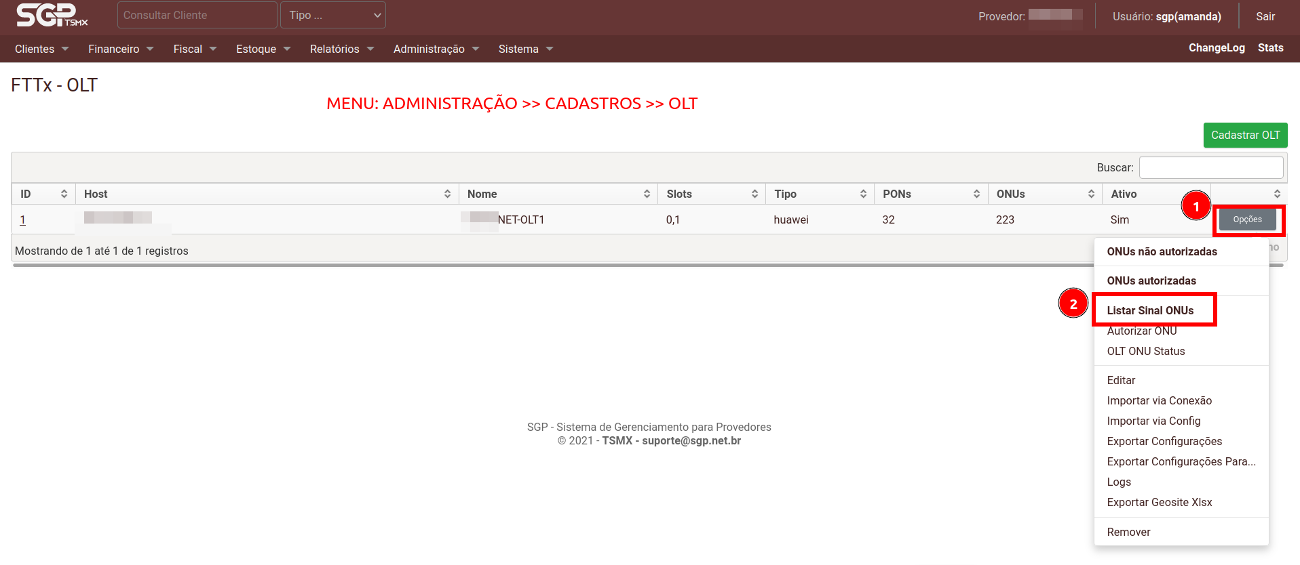The width and height of the screenshot is (1300, 565).
Task: Select Remover from options menu
Action: coord(1128,532)
